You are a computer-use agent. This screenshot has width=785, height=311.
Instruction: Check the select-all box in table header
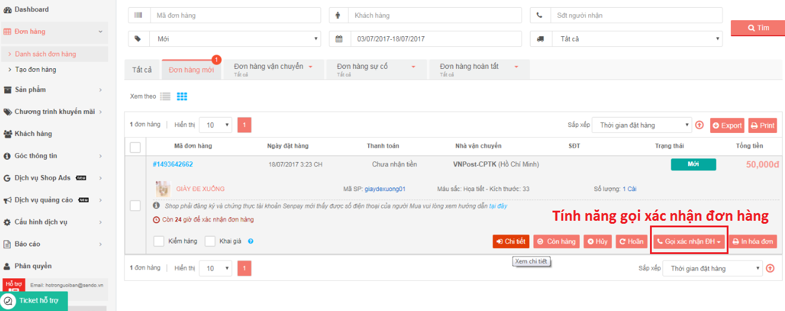coord(135,147)
